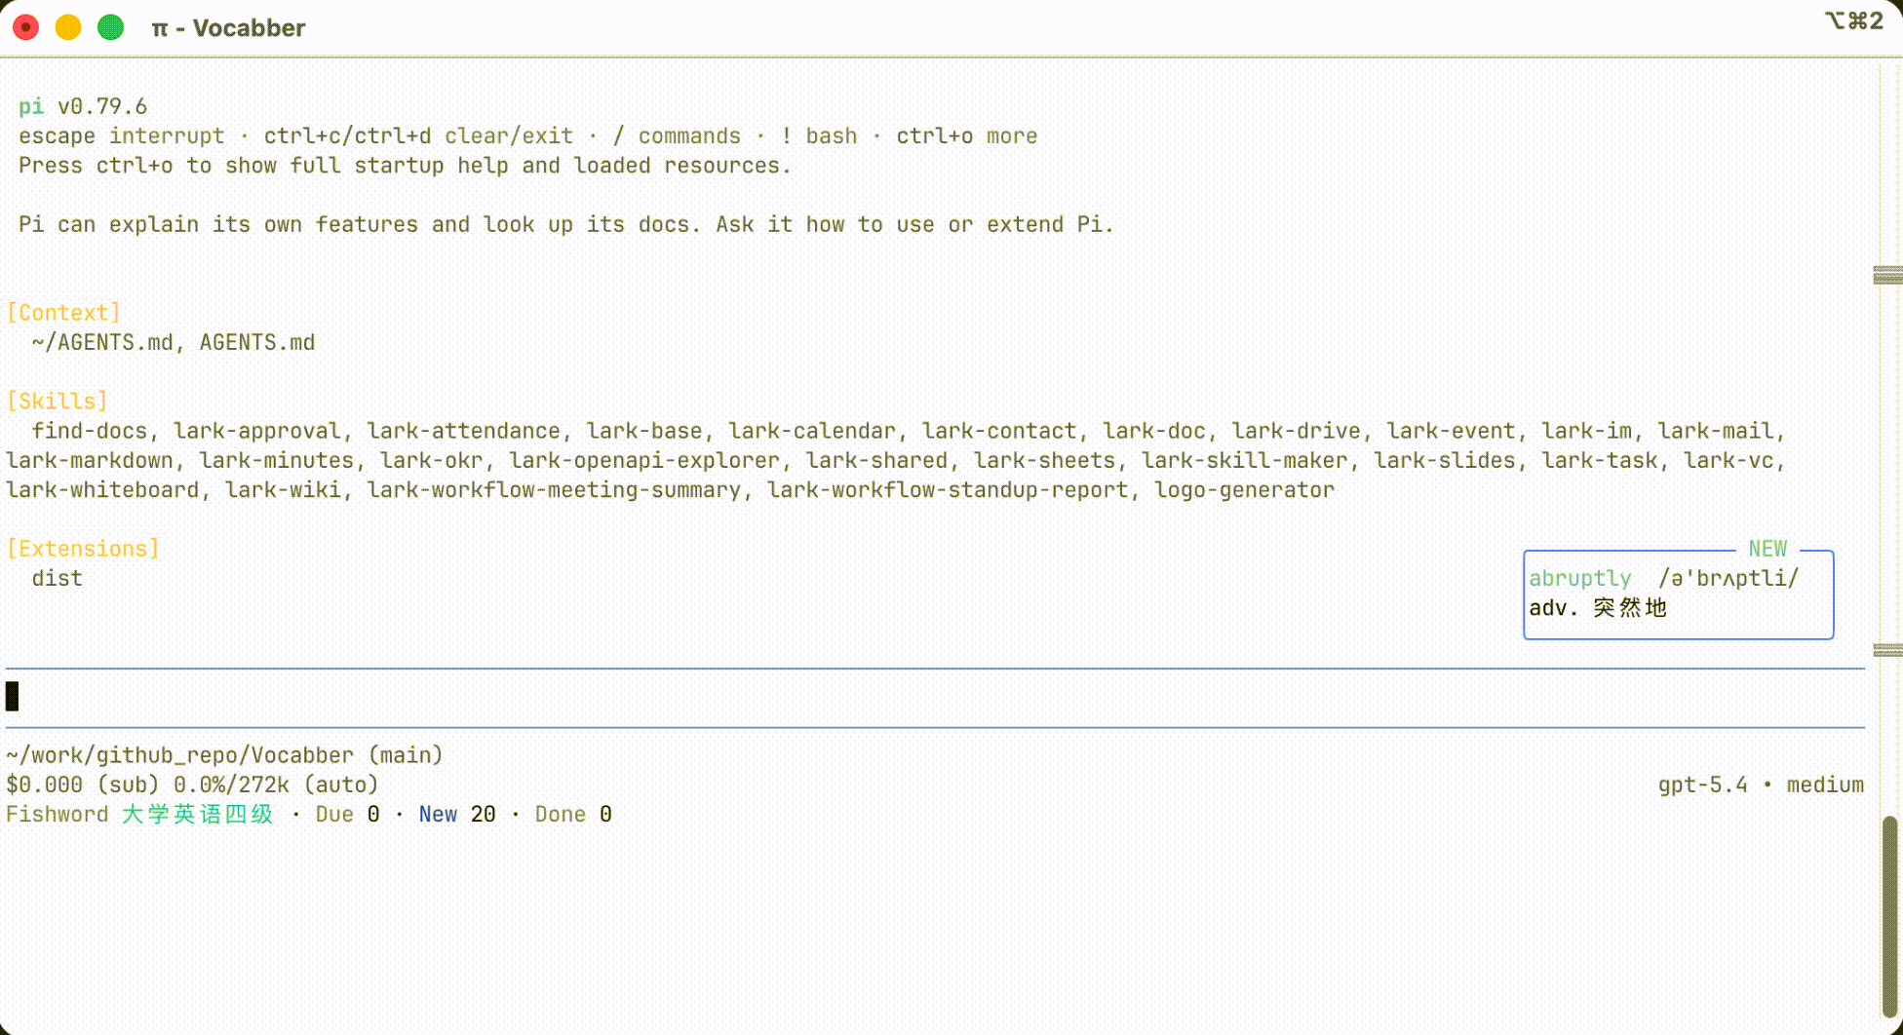1903x1035 pixels.
Task: Click the 'lark-vc' skill
Action: point(1729,461)
